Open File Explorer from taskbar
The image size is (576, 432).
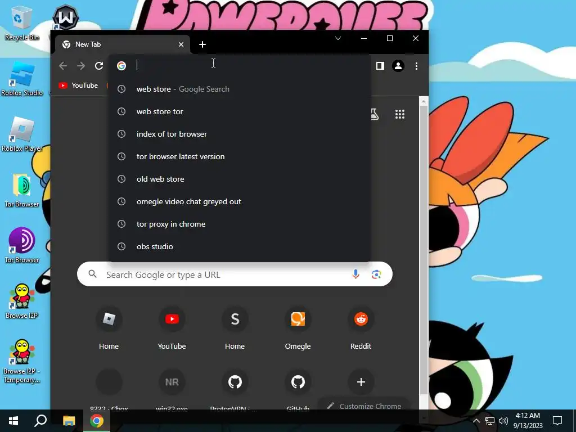(x=69, y=421)
